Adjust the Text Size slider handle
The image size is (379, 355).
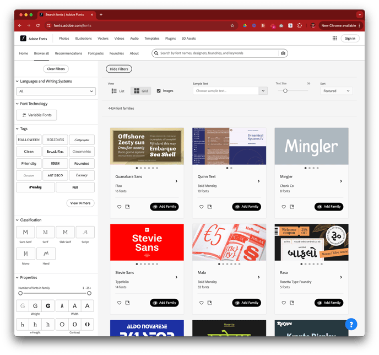[x=285, y=90]
